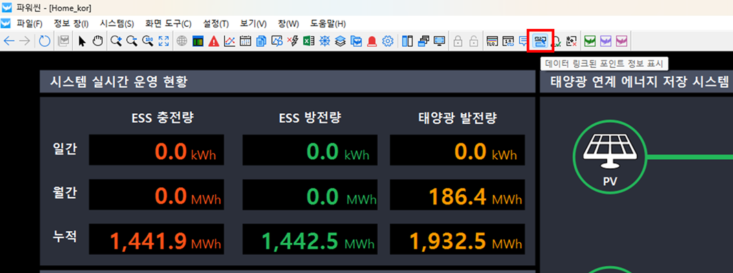733x273 pixels.
Task: Click the PV solar panel circle
Action: point(610,157)
